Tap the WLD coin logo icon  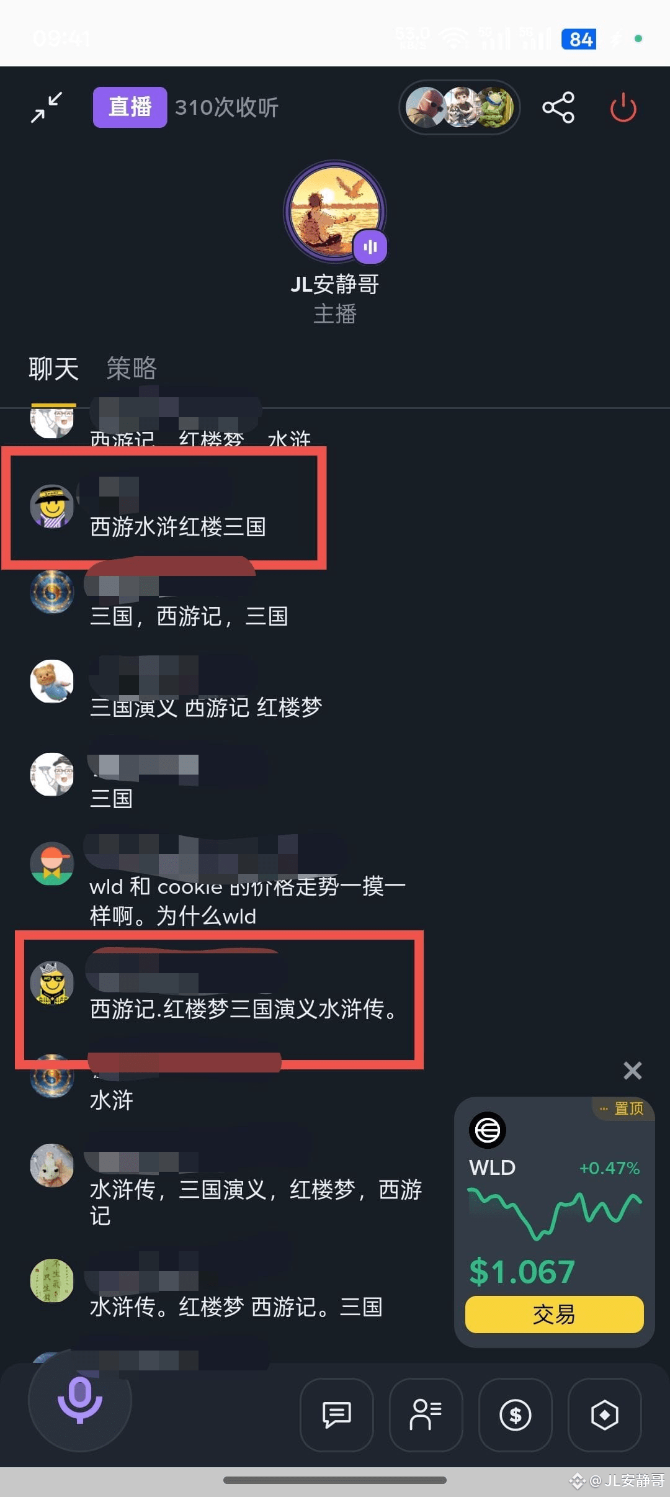(488, 1130)
